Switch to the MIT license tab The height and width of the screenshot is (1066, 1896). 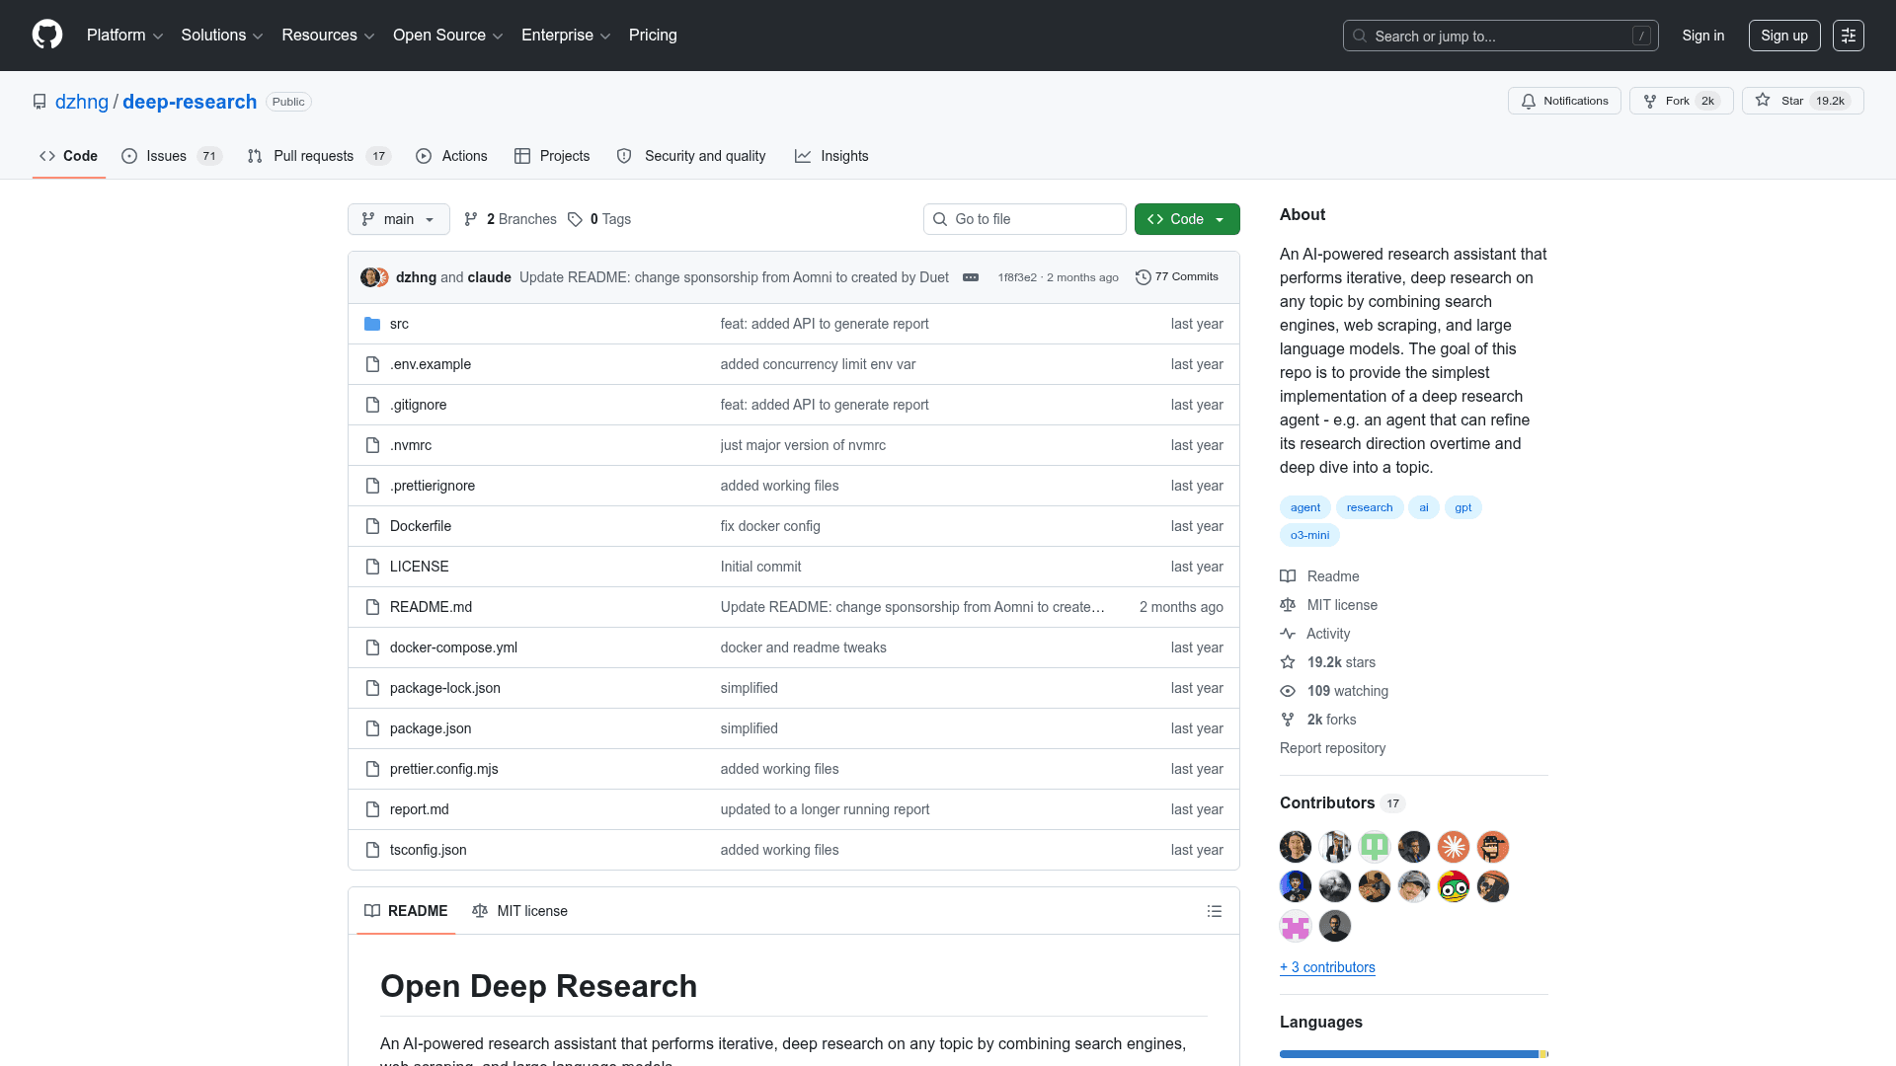pyautogui.click(x=519, y=911)
